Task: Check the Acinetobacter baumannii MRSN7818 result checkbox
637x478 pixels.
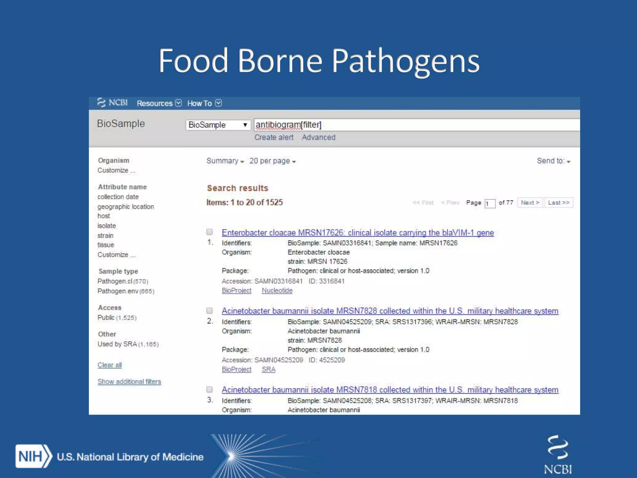Action: click(x=210, y=389)
